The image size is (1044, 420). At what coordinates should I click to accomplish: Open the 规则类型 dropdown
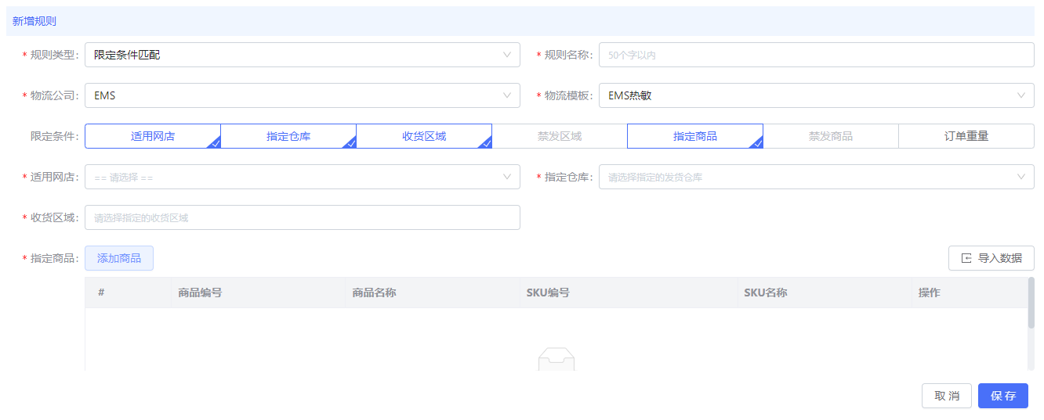point(303,55)
